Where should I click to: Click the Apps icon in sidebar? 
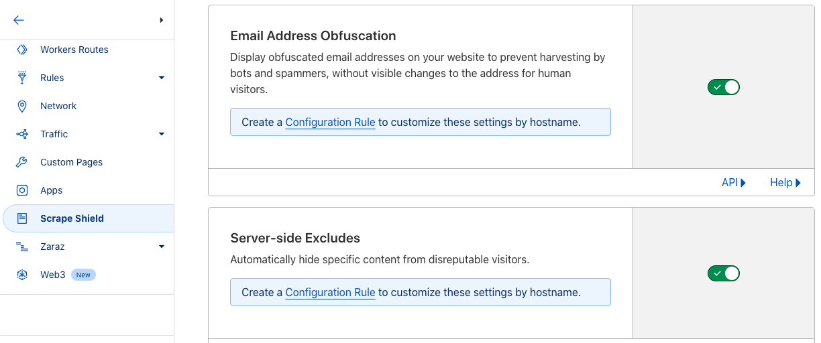[22, 190]
